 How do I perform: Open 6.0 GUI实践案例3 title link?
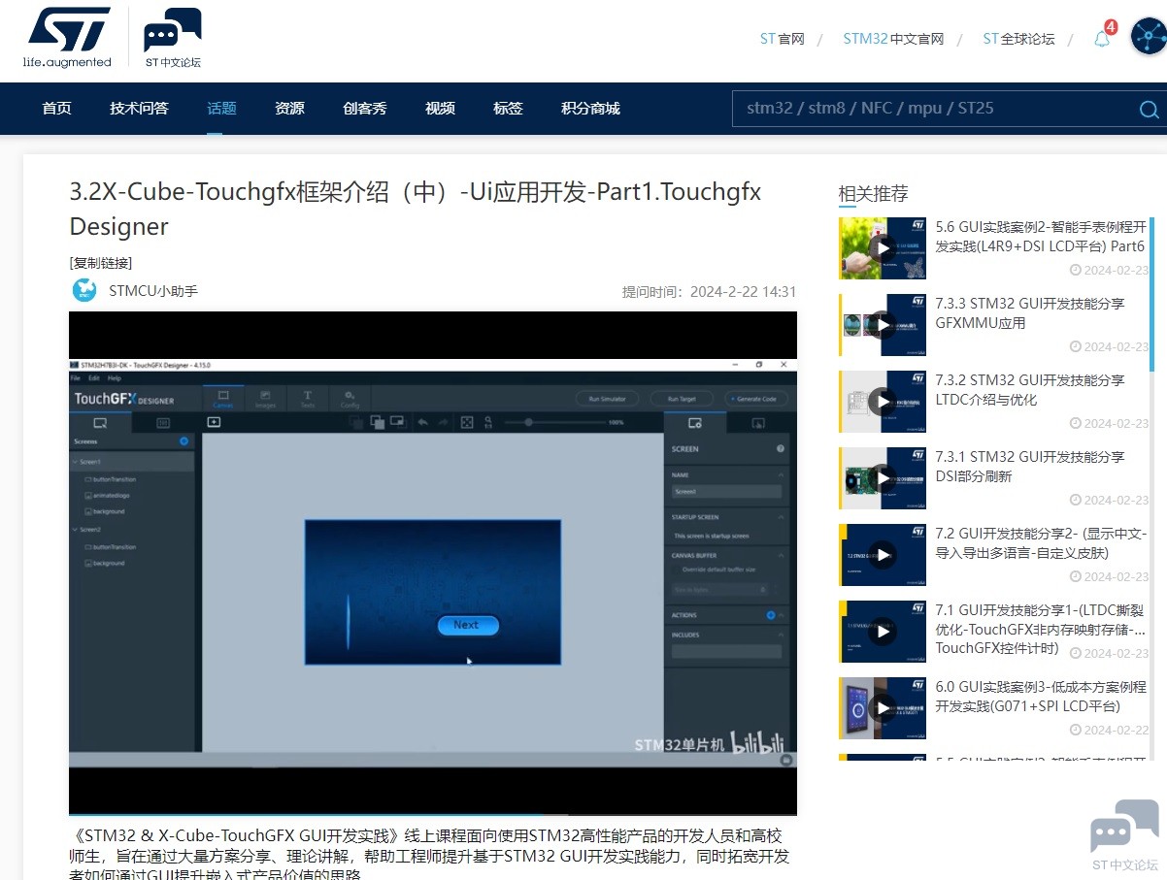(x=1041, y=697)
